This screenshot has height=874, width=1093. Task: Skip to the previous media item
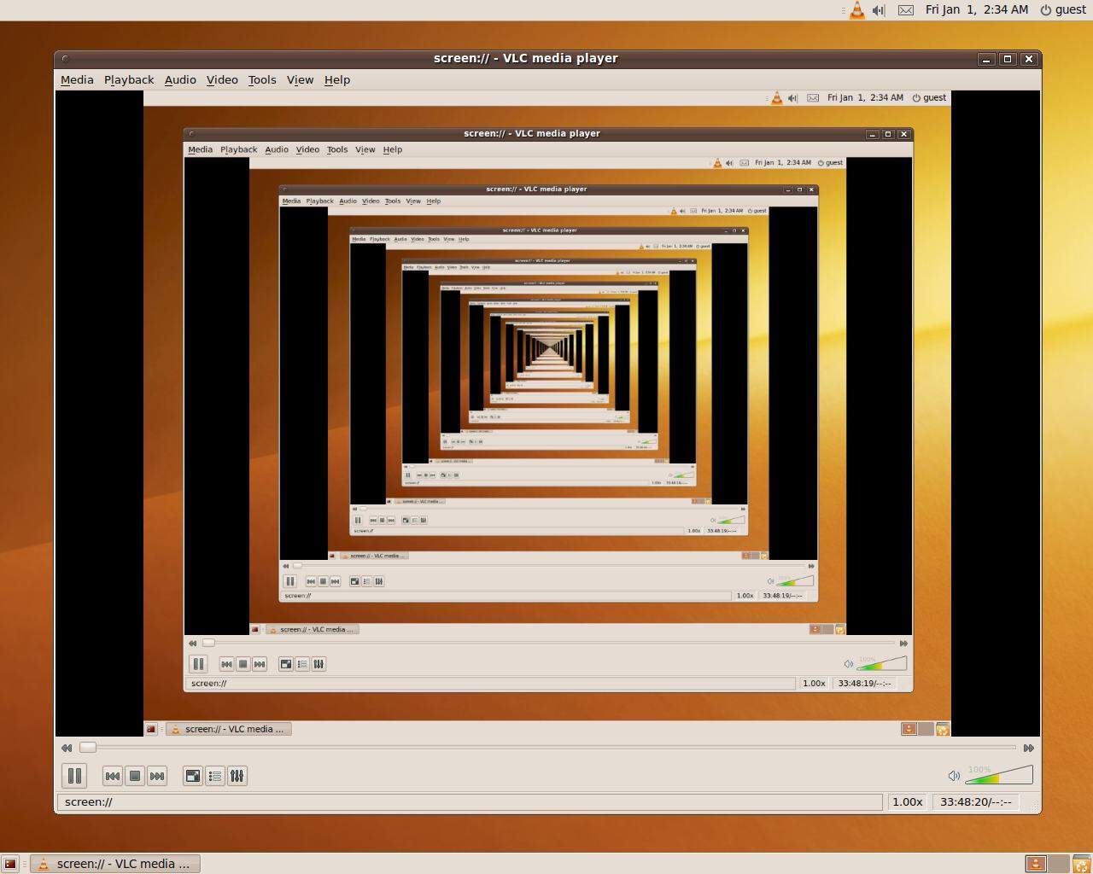pos(112,776)
